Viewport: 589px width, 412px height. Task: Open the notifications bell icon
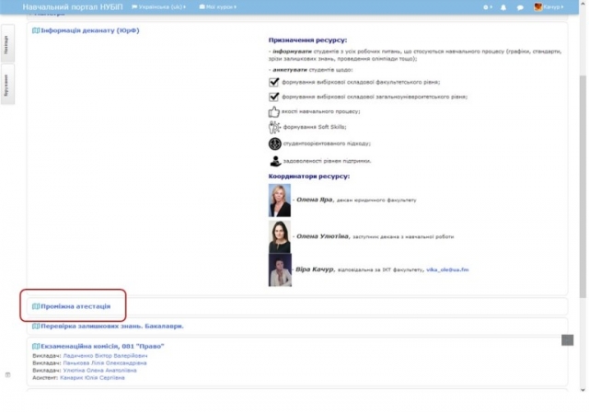[x=503, y=7]
